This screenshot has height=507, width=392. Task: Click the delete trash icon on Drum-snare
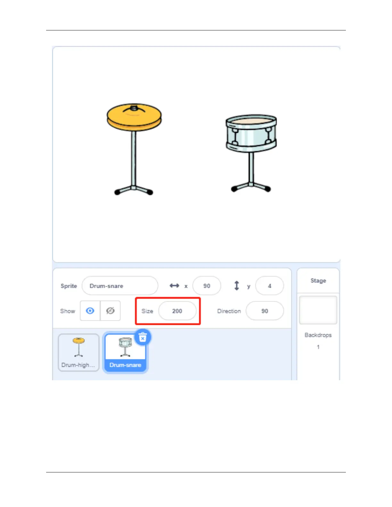coord(143,337)
